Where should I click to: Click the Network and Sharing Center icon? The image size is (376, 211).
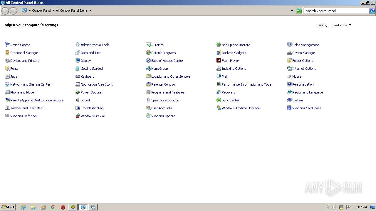coord(7,84)
